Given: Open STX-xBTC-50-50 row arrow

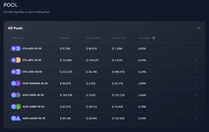Looking at the screenshot, I should [x=197, y=60].
